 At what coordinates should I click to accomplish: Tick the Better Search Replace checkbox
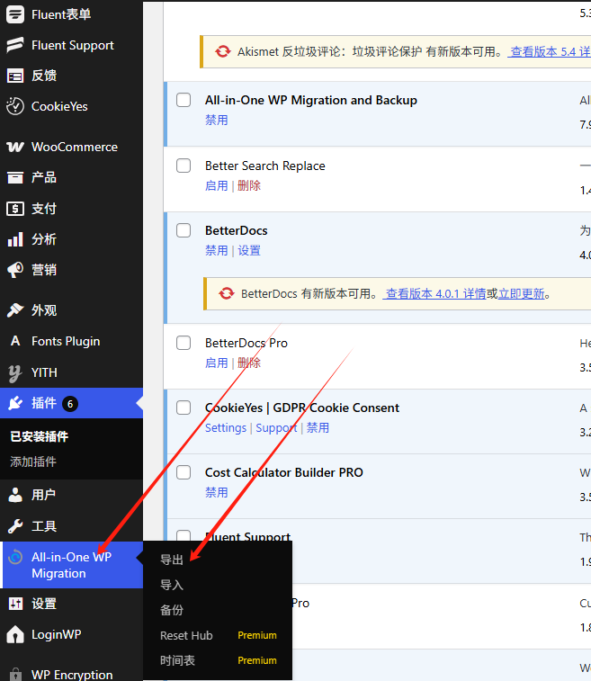184,166
